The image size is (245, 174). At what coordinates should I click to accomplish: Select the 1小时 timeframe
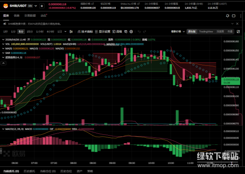pos(40,32)
